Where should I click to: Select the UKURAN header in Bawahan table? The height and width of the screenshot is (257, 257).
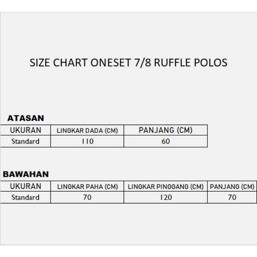tap(25, 186)
